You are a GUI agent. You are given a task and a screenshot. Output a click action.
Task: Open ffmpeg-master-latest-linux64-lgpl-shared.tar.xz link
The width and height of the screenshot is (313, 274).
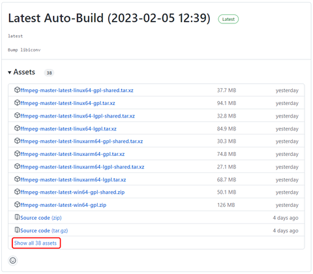click(x=78, y=116)
